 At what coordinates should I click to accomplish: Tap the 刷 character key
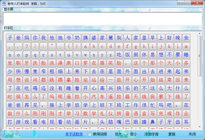(18, 63)
